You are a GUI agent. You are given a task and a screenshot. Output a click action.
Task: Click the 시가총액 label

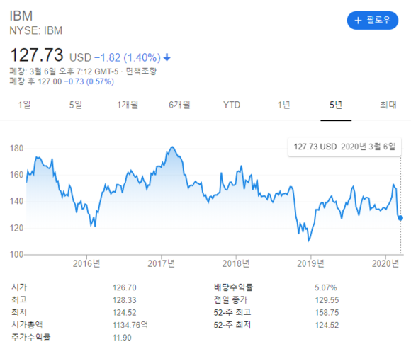click(27, 325)
